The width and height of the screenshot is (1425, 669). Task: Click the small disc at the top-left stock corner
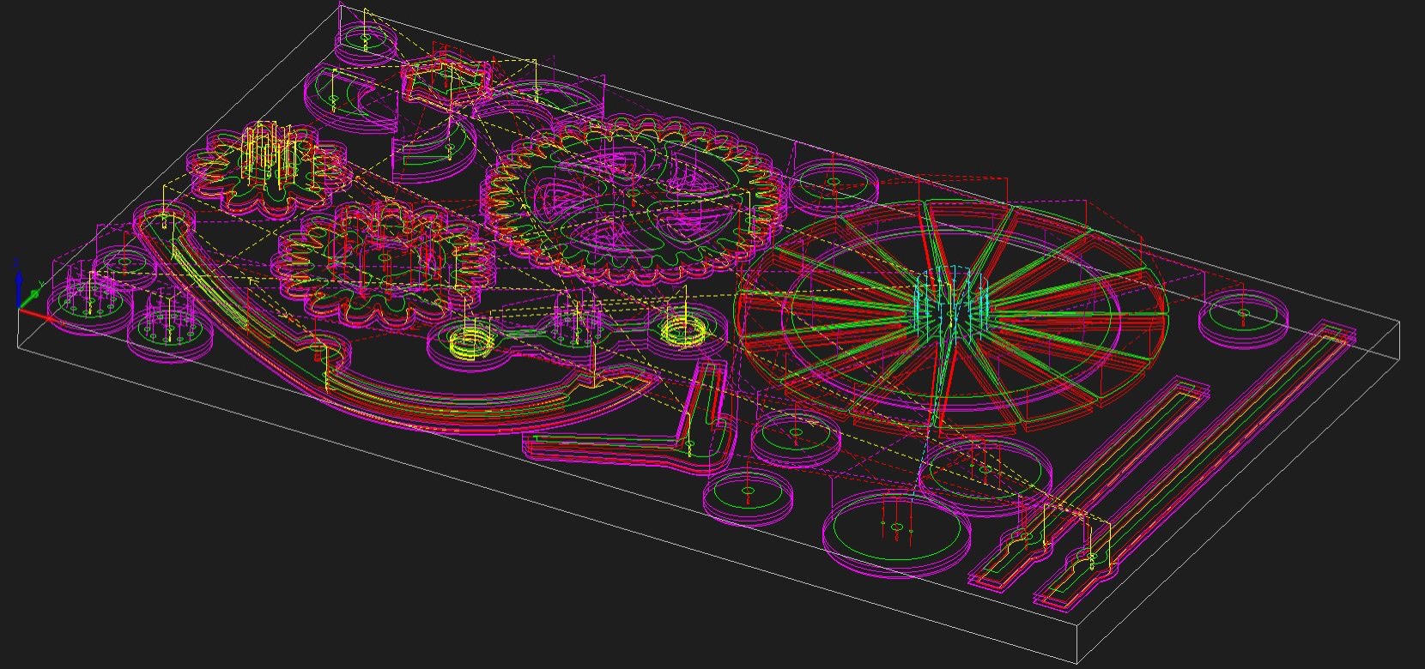[x=366, y=41]
